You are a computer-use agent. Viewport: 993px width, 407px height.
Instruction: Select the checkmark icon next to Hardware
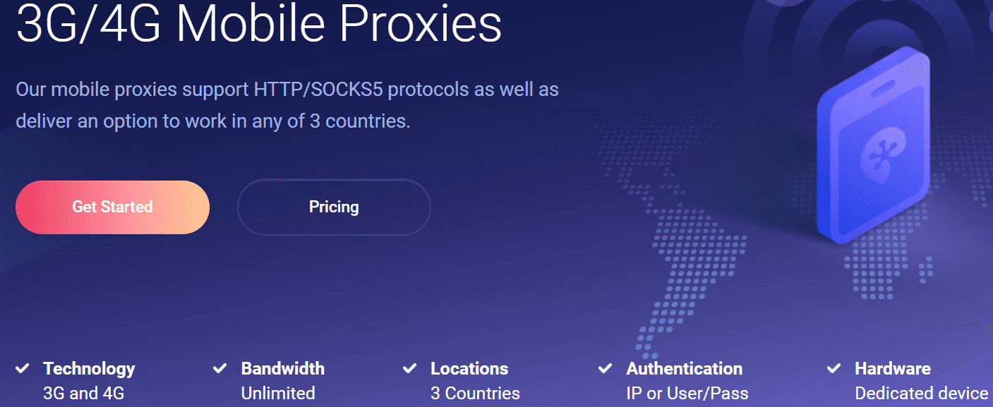(834, 368)
